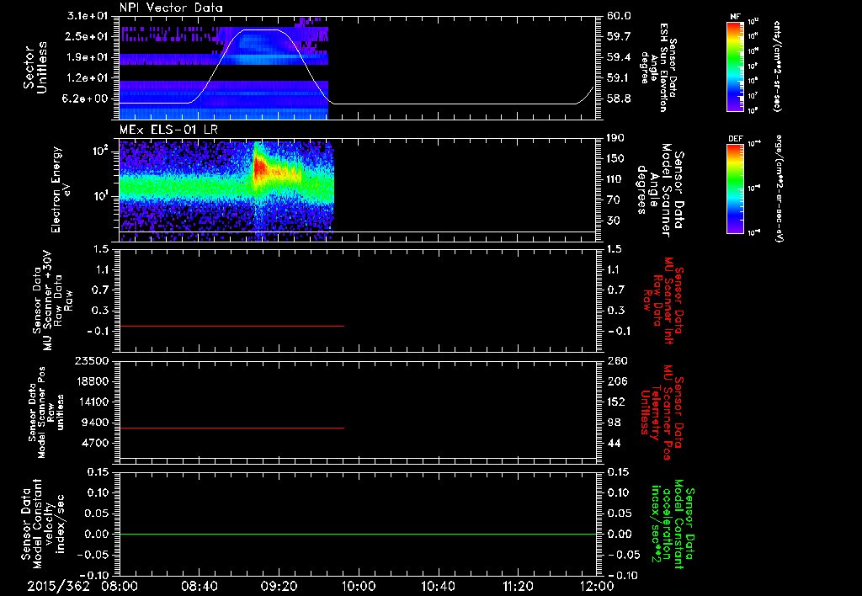This screenshot has height=596, width=862.
Task: Click the NPI Vector Data panel title
Action: tap(171, 8)
